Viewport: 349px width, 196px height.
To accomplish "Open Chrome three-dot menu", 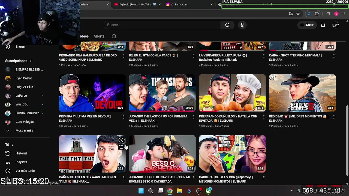I will click(344, 14).
